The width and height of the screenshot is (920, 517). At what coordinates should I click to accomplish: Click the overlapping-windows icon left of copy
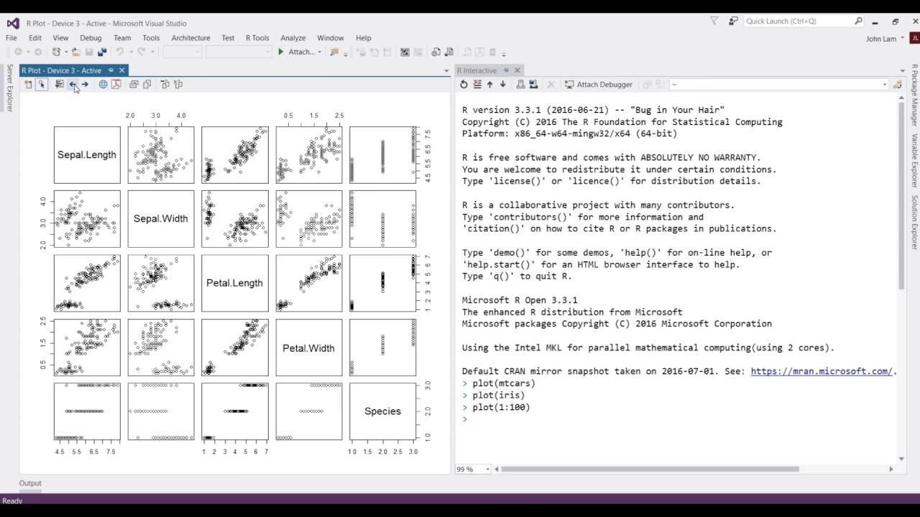tap(134, 85)
